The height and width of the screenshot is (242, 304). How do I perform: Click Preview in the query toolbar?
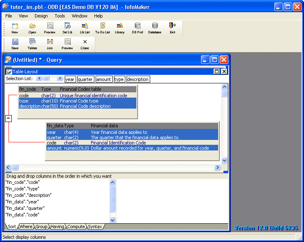(x=67, y=44)
